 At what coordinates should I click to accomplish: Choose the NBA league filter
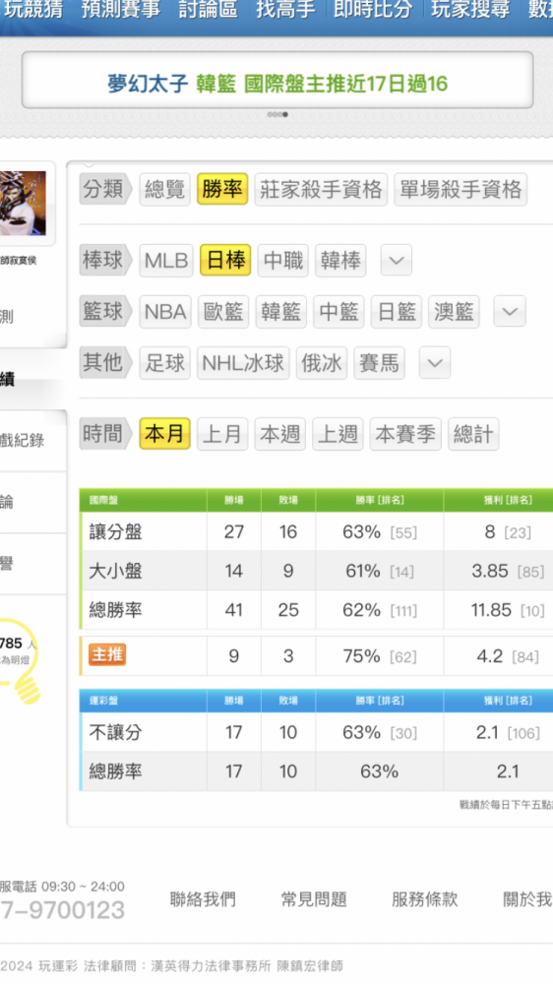165,311
